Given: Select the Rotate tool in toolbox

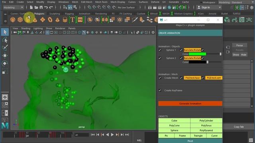Looking at the screenshot, I should [x=5, y=64].
